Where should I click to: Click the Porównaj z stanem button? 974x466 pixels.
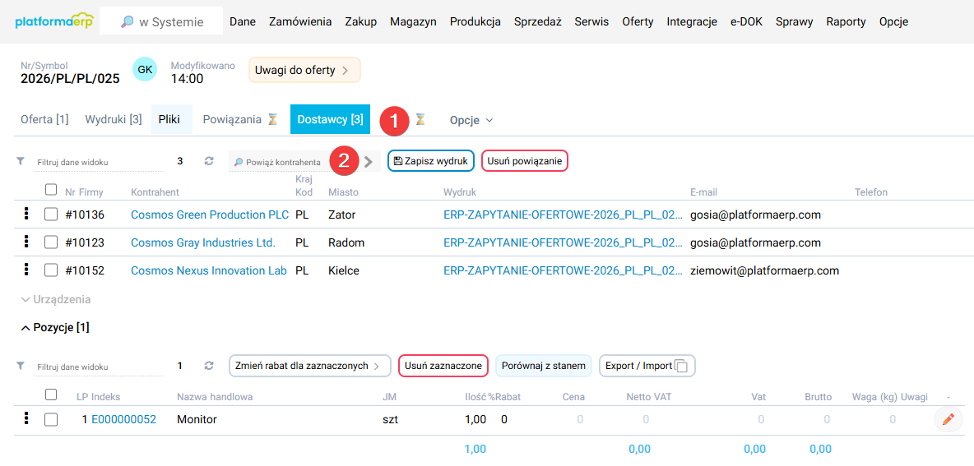(544, 366)
